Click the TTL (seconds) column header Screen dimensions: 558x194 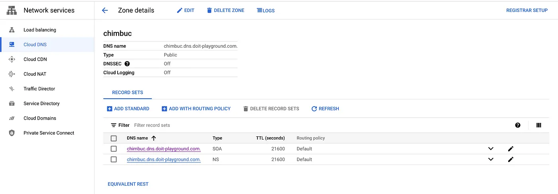pyautogui.click(x=270, y=138)
